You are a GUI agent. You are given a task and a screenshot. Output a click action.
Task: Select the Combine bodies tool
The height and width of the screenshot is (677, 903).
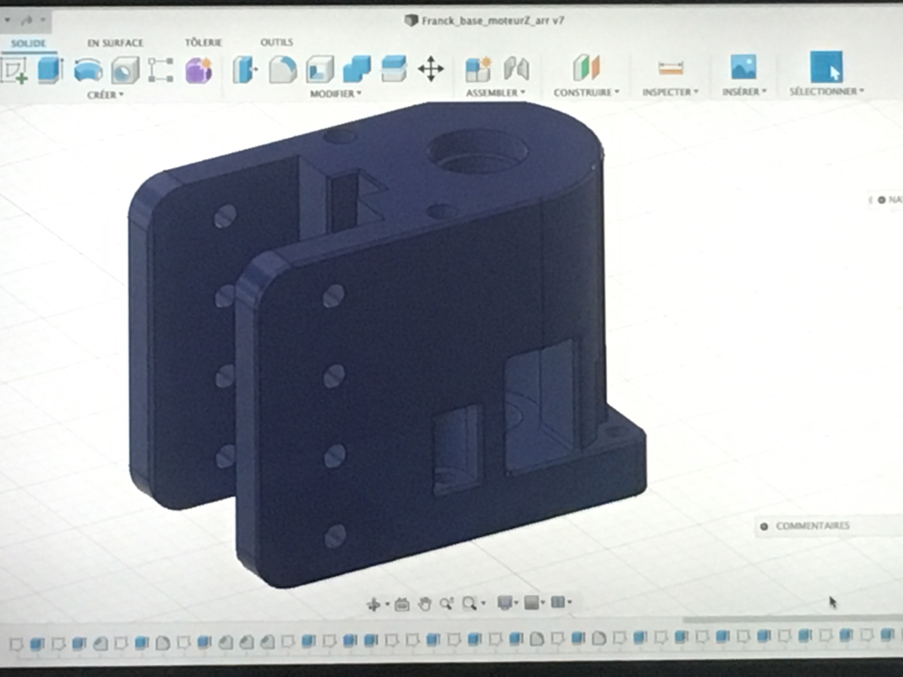pyautogui.click(x=357, y=69)
